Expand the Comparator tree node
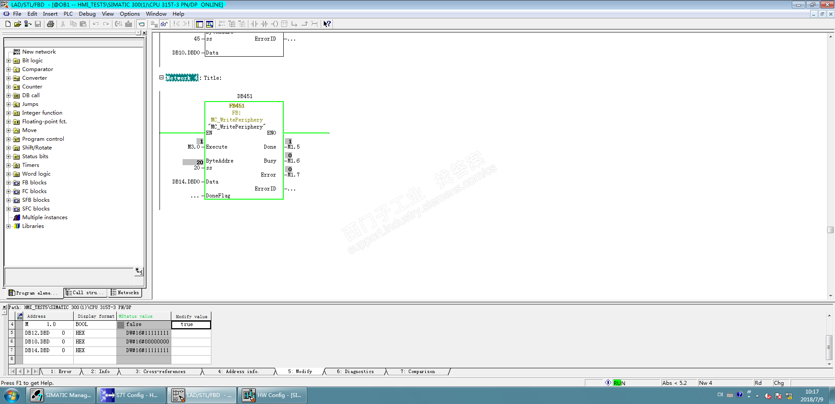Viewport: 835px width, 404px height. (8, 69)
